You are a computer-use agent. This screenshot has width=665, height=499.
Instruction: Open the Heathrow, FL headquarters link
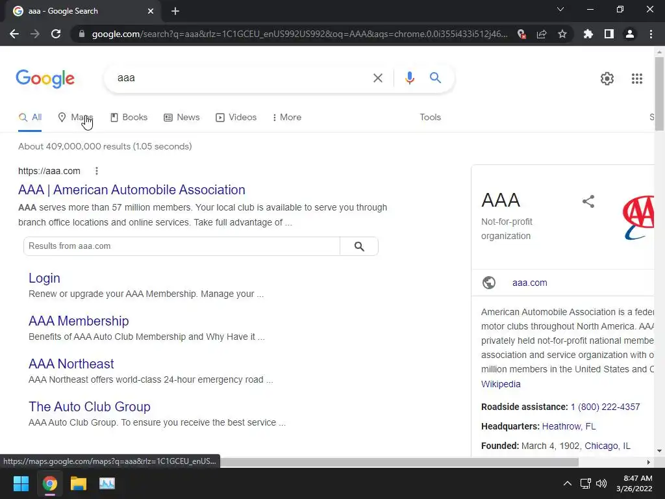(x=569, y=426)
